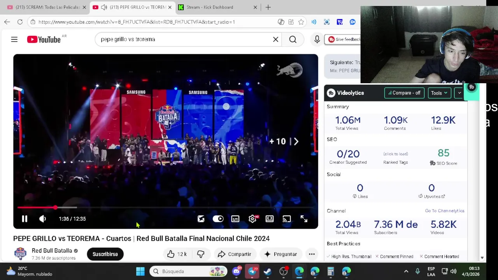The image size is (498, 280).
Task: Load ranked tags via click to load
Action: [x=395, y=154]
